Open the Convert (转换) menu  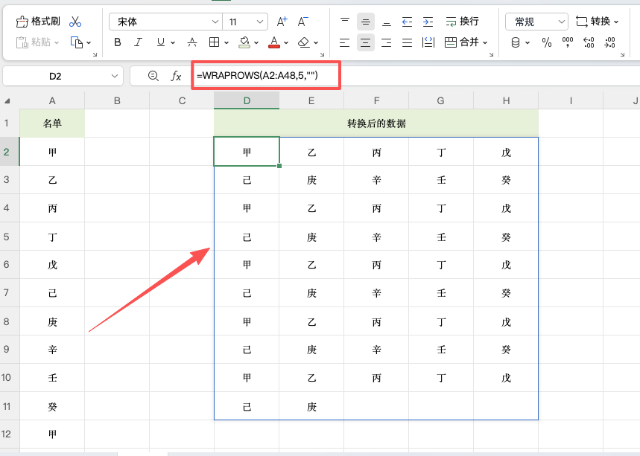pyautogui.click(x=597, y=22)
